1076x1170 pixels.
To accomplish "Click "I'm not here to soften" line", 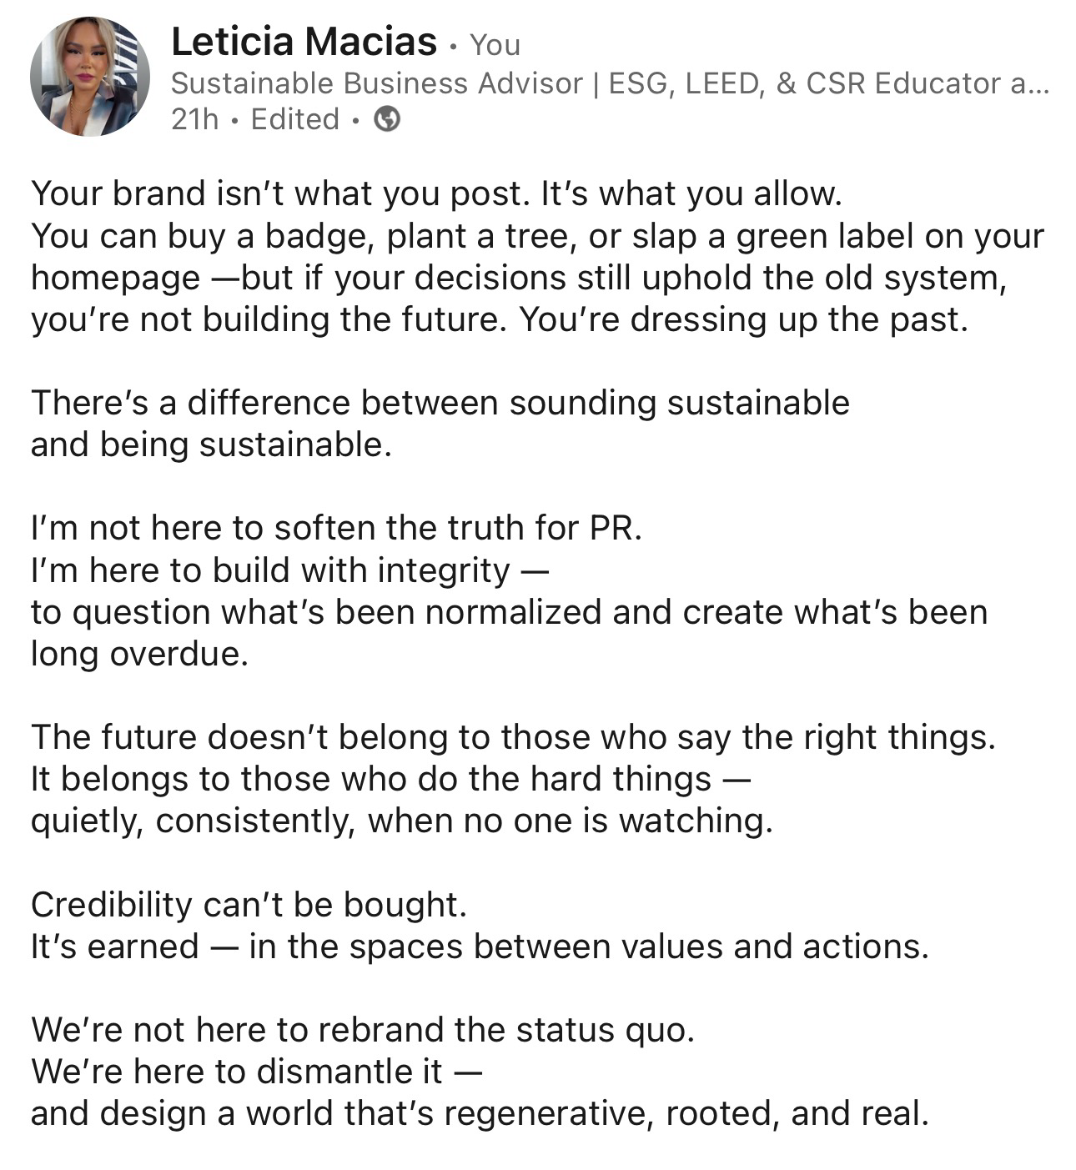I will pyautogui.click(x=337, y=528).
